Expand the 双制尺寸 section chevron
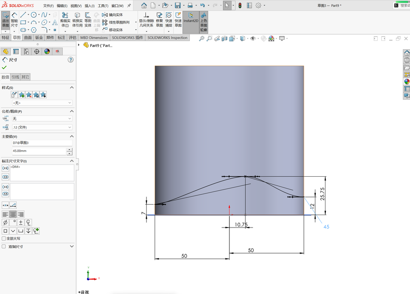Image resolution: width=410 pixels, height=294 pixels. [x=72, y=246]
